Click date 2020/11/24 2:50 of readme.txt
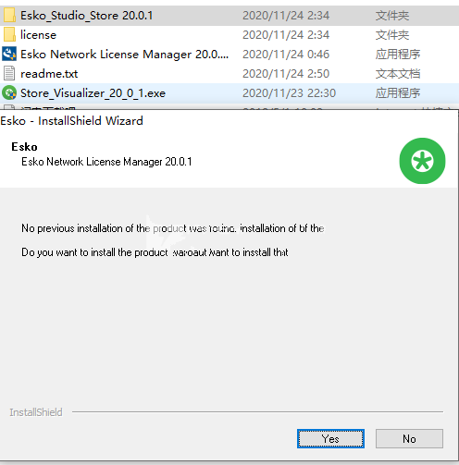 (x=286, y=74)
